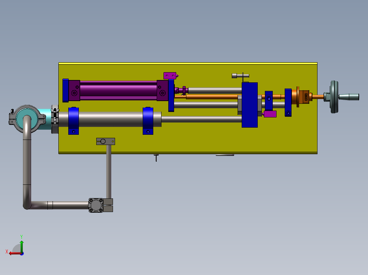Click the second blue tube clamp
This screenshot has width=368, height=275.
pos(148,121)
